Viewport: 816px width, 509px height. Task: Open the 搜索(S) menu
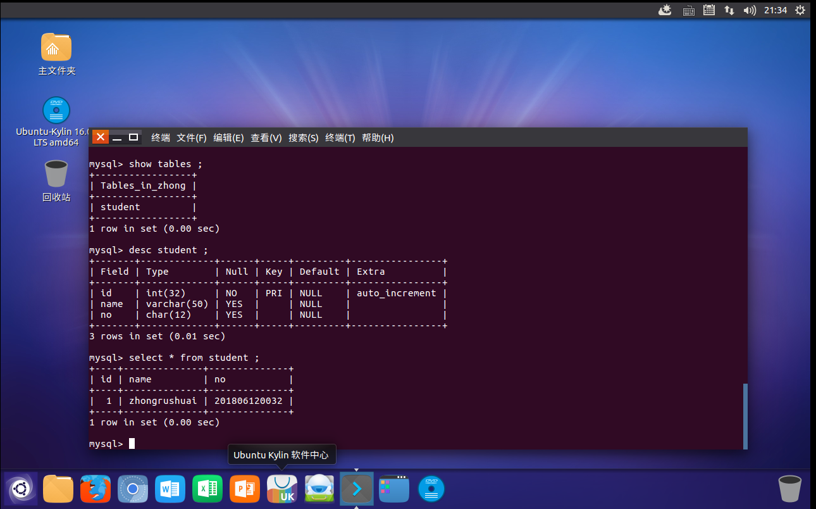pyautogui.click(x=304, y=137)
